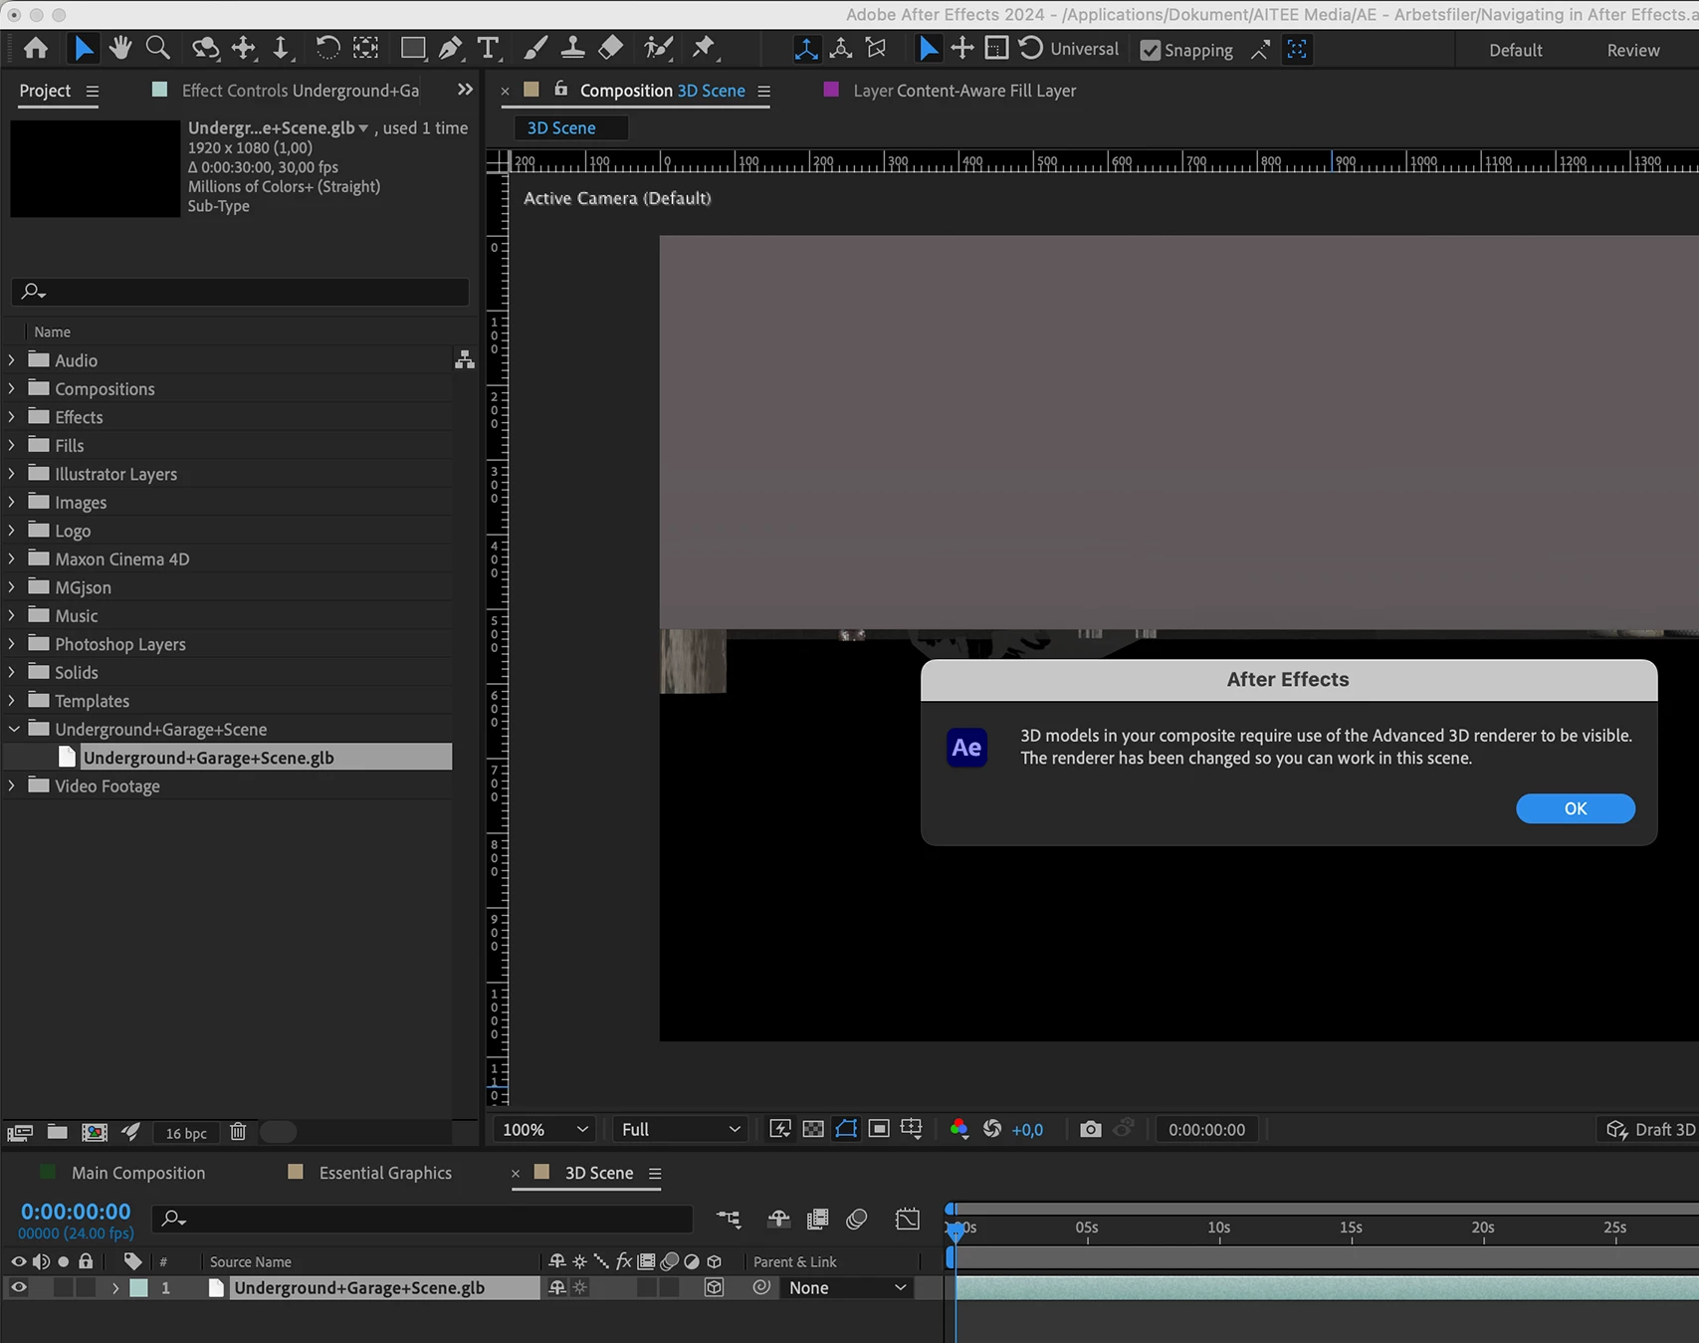This screenshot has width=1699, height=1343.
Task: Switch to the Effect Controls tab
Action: point(300,91)
